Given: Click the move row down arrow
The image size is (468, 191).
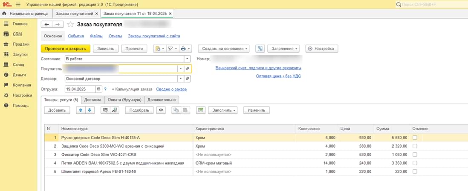Looking at the screenshot, I should [89, 110].
